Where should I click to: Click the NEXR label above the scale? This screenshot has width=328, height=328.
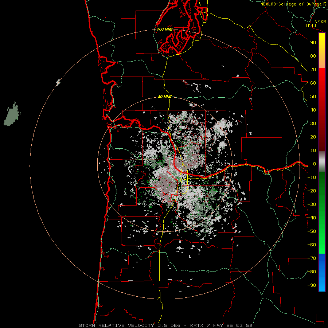click(x=320, y=22)
